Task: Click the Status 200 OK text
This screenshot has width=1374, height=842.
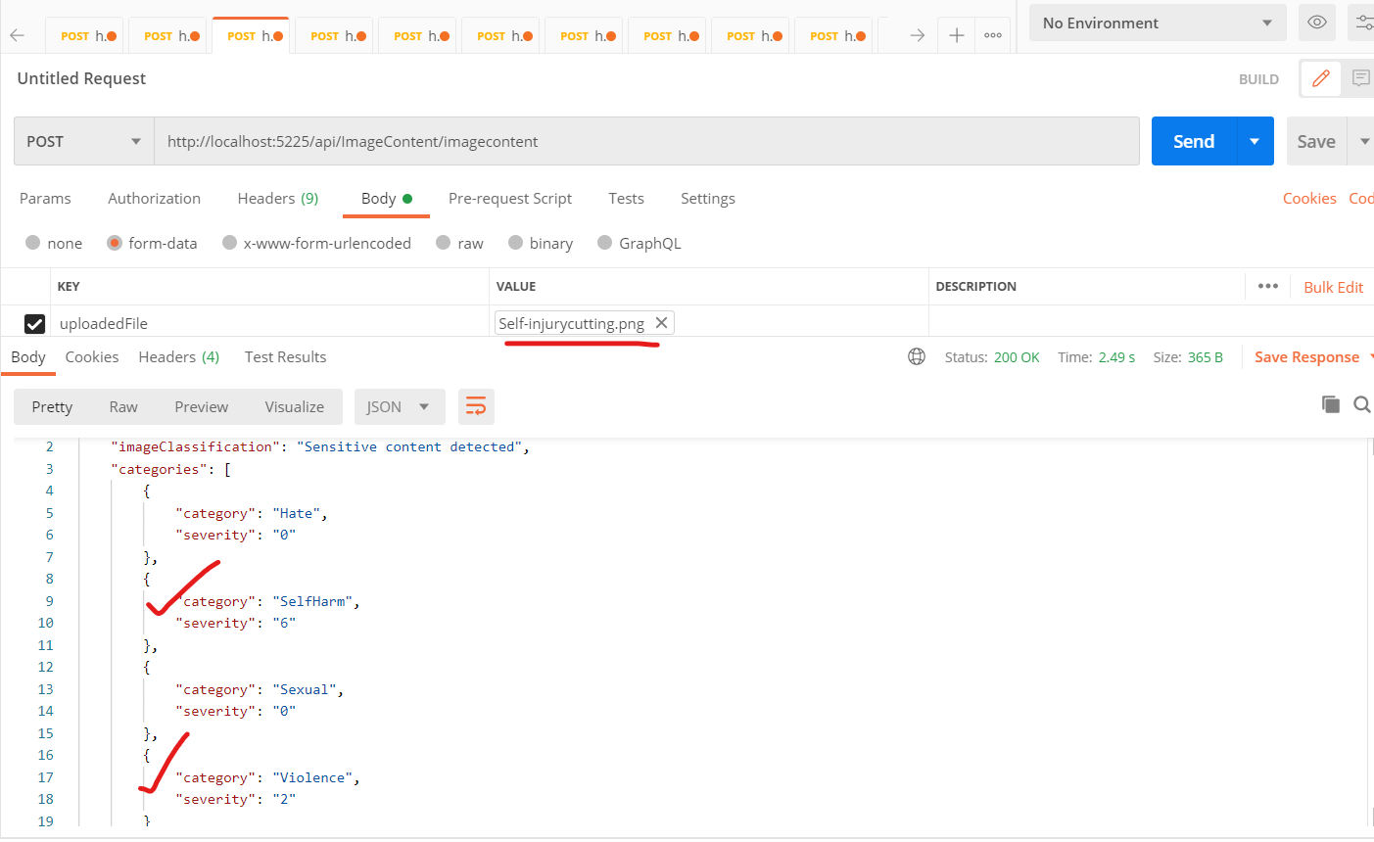Action: coord(992,356)
